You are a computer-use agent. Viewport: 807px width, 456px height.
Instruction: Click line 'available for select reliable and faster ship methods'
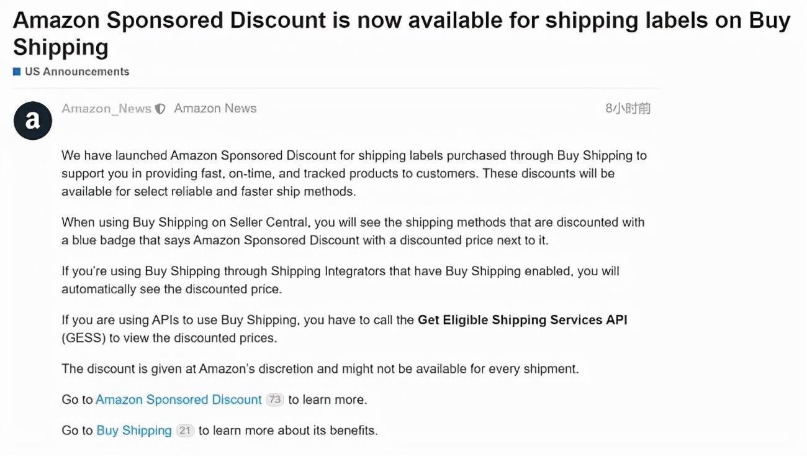209,191
